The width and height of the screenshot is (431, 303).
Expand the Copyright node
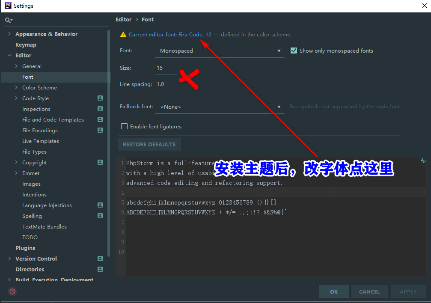pyautogui.click(x=16, y=163)
